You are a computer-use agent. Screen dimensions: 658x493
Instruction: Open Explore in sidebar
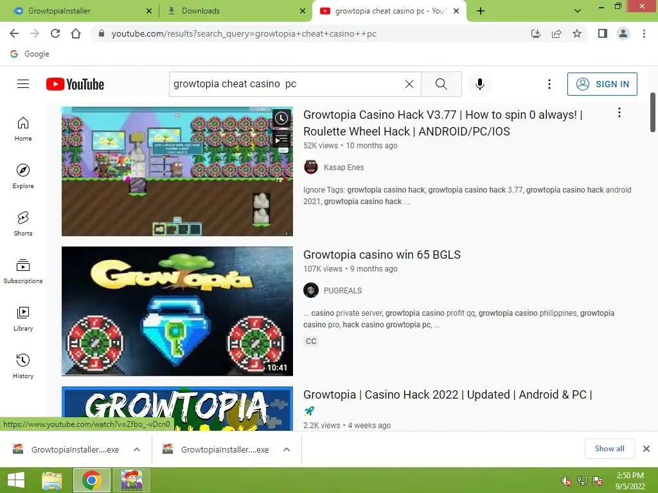23,176
